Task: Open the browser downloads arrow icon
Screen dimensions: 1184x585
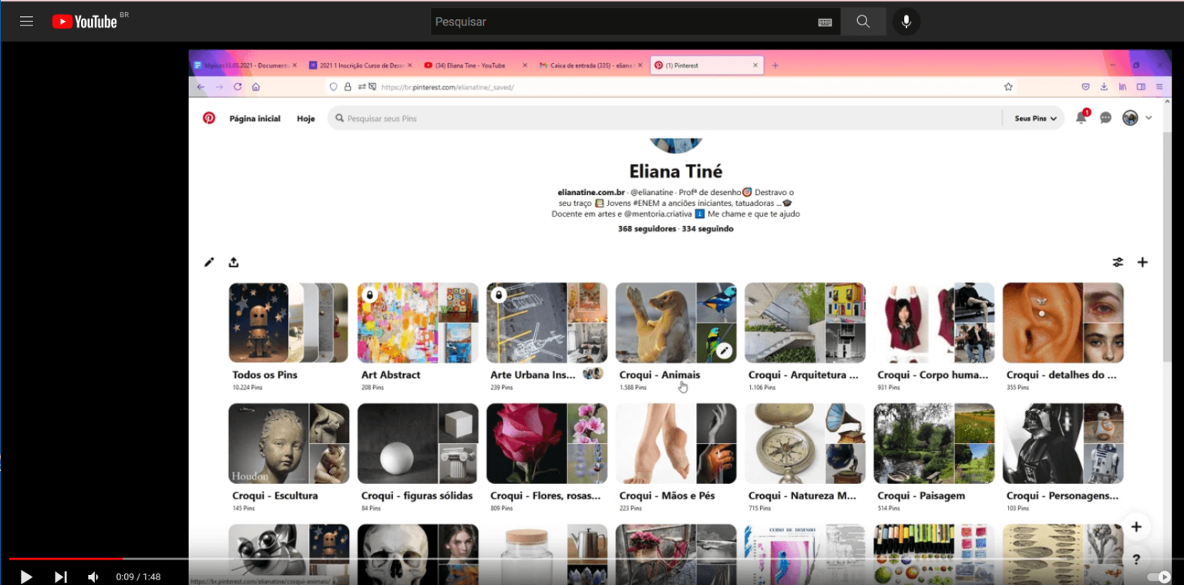Action: click(1104, 87)
